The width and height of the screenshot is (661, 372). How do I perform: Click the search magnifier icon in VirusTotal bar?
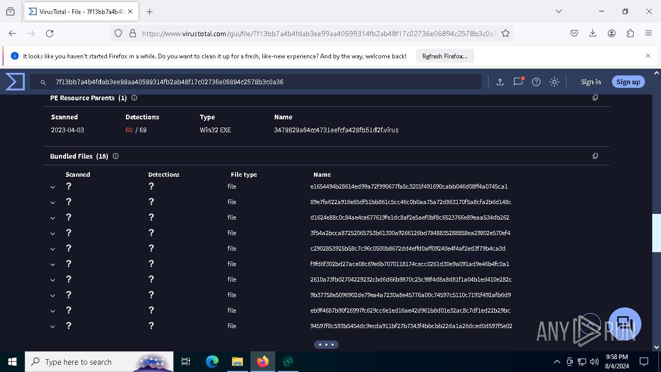coord(43,82)
